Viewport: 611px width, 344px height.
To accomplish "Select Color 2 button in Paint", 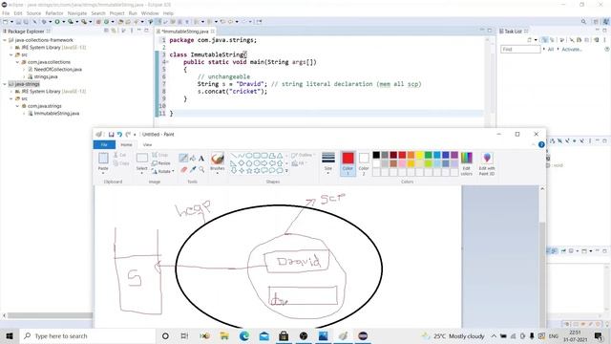I will (364, 163).
